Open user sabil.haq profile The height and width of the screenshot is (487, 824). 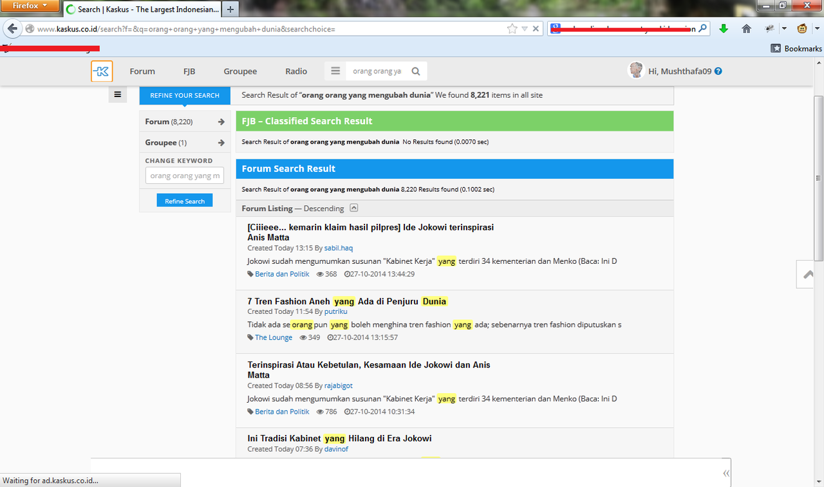coord(338,248)
